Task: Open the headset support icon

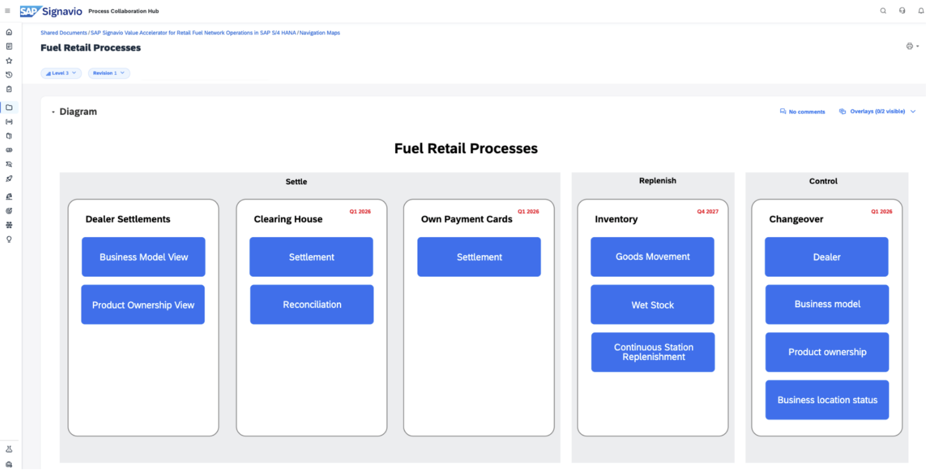Action: (902, 11)
